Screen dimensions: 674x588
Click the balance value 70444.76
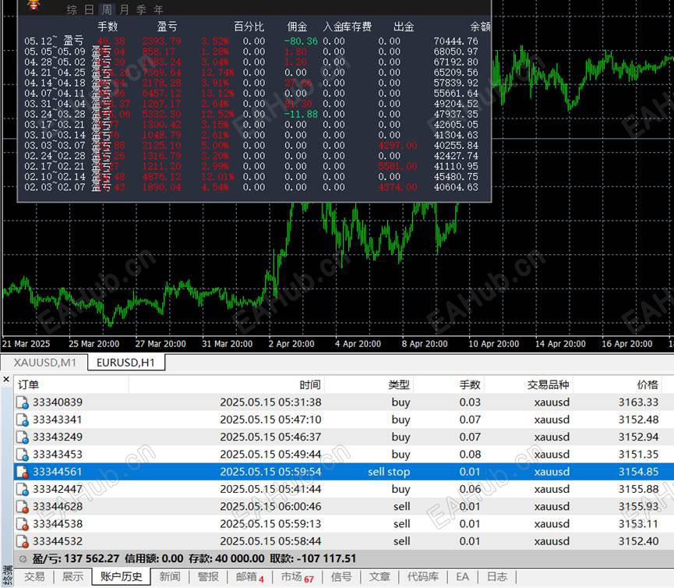pyautogui.click(x=456, y=41)
